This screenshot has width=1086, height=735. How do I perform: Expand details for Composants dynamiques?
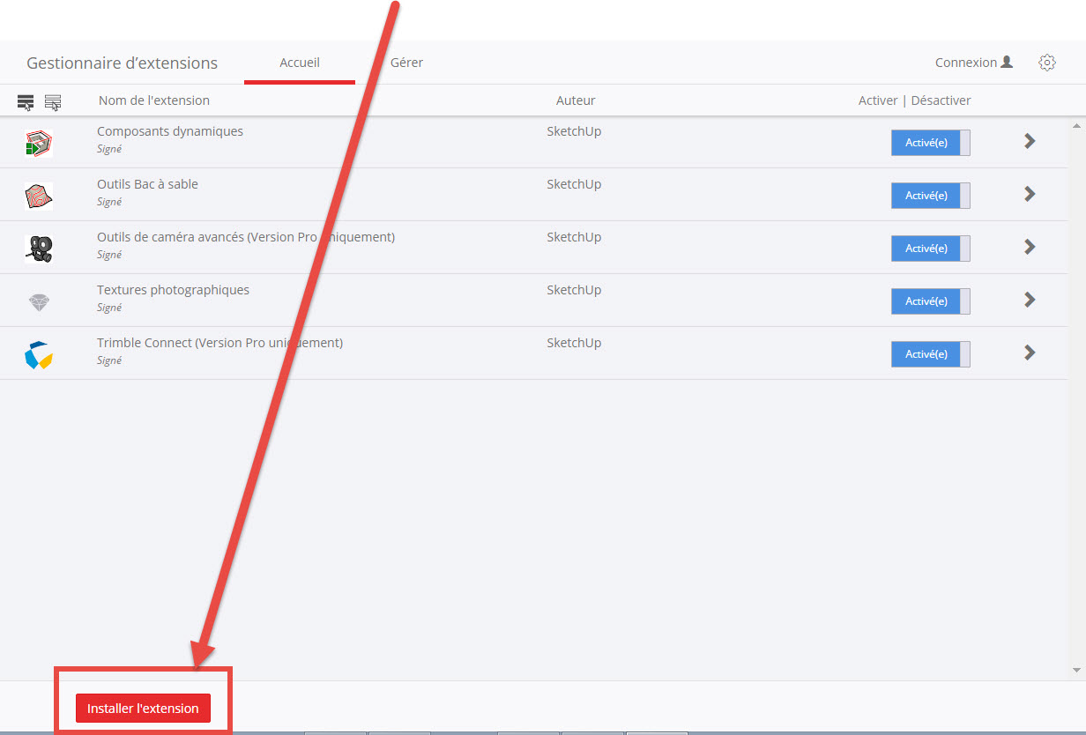(x=1029, y=141)
